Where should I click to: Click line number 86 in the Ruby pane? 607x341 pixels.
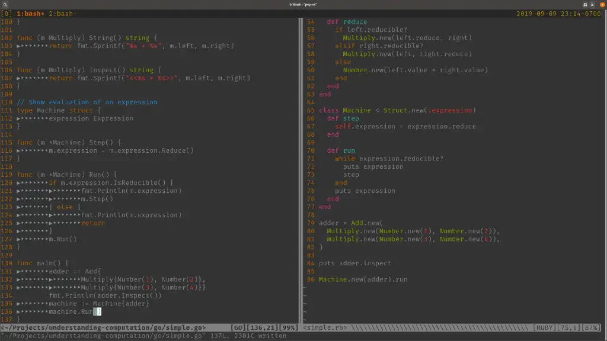[x=311, y=279]
